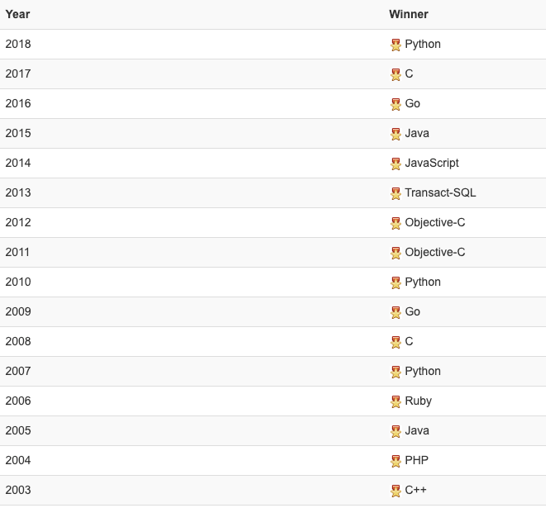This screenshot has width=546, height=508.
Task: Click the Year column header
Action: click(18, 14)
